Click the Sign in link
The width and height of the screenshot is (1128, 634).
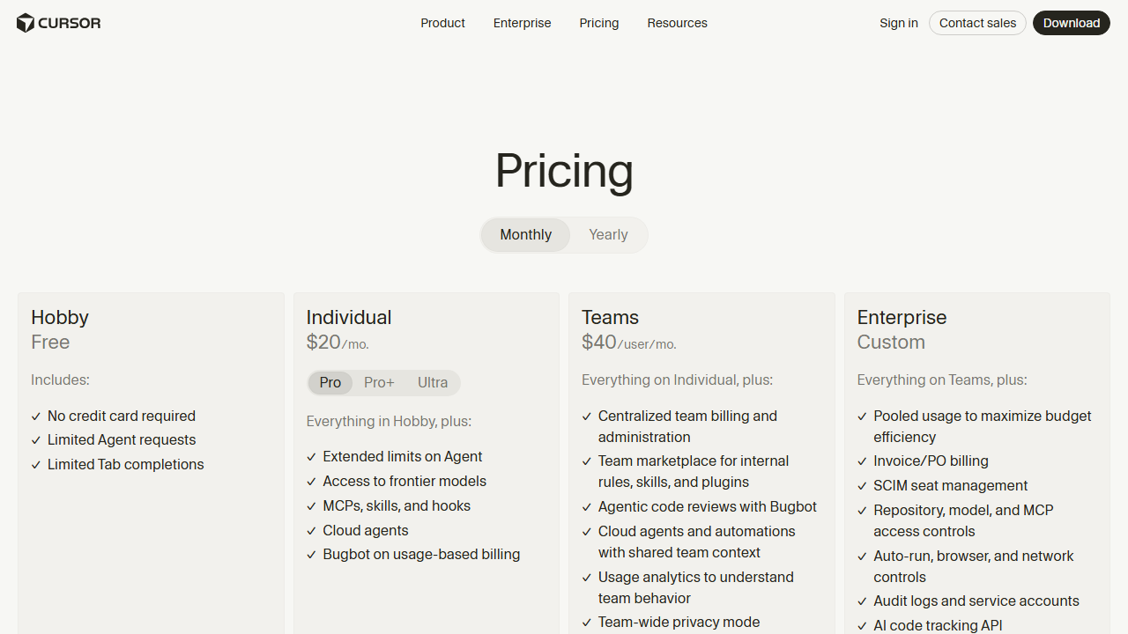[x=898, y=23]
